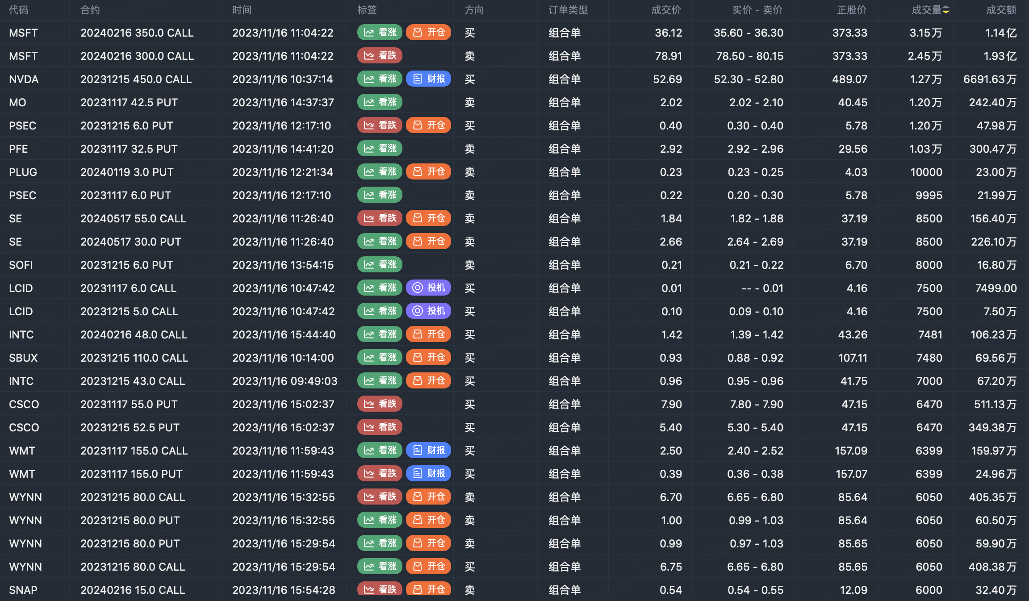Select the SNAP ticker cell

point(23,590)
